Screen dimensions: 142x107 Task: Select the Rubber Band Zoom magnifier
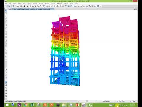click(30, 6)
